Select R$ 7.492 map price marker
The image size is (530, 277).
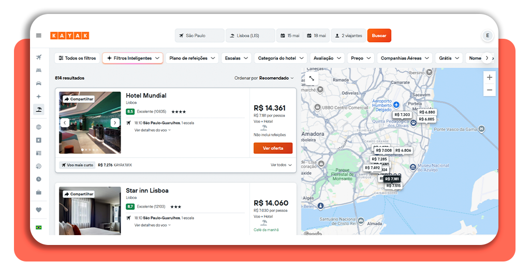pos(372,167)
